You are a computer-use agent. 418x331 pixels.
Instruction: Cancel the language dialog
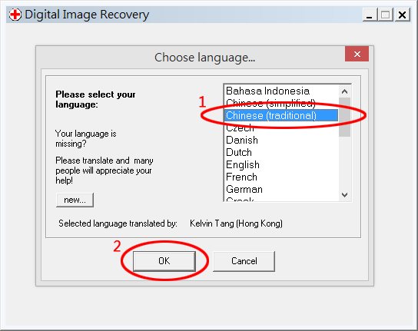pyautogui.click(x=244, y=261)
